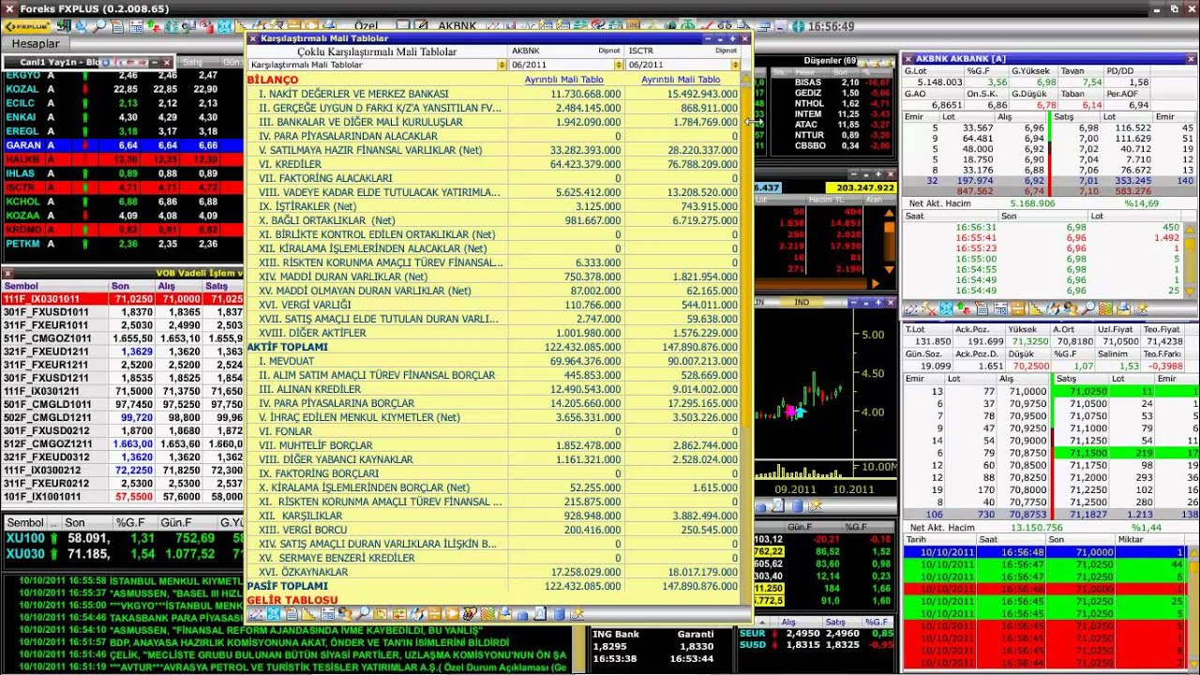The image size is (1200, 675).
Task: Select AKTİF TOPLAMI row
Action: (493, 347)
